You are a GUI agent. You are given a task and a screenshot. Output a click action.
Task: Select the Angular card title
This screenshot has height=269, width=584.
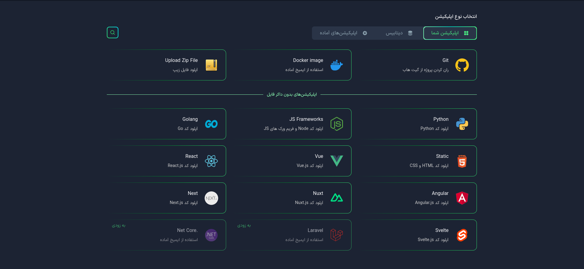[x=440, y=193]
